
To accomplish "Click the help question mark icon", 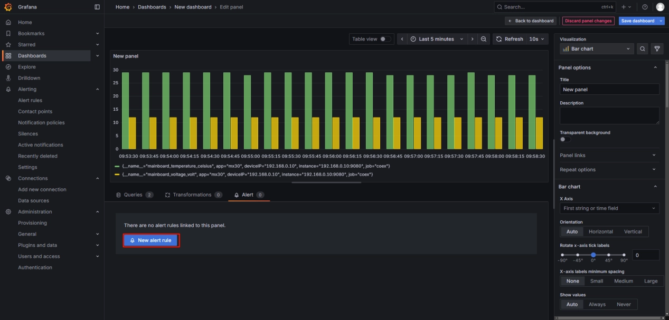I will (645, 7).
